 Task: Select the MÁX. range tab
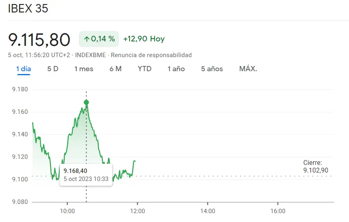point(248,69)
